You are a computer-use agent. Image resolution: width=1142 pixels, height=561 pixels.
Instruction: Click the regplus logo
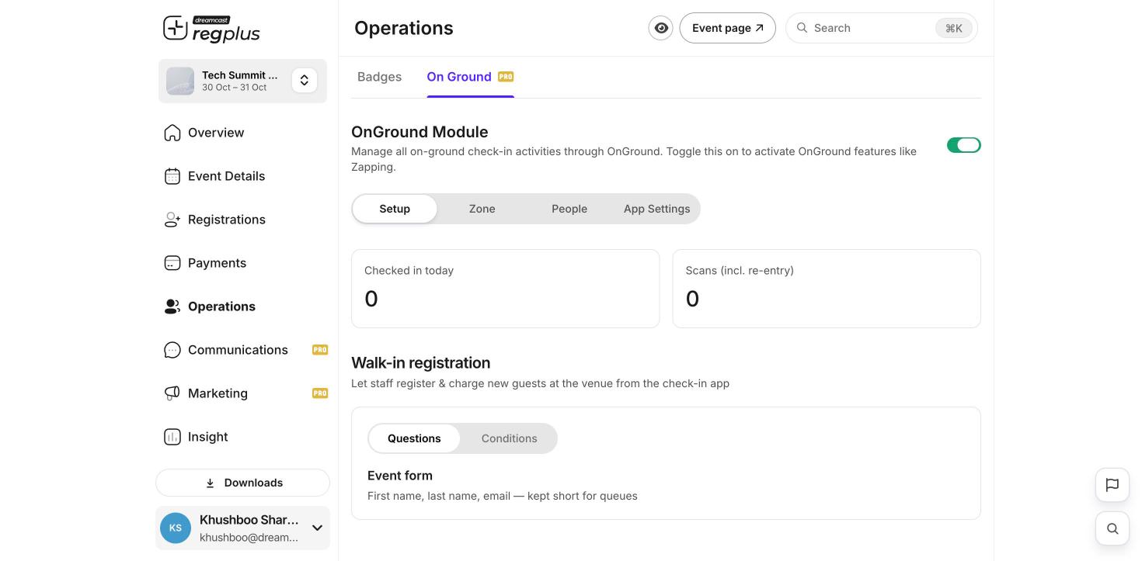click(x=211, y=29)
